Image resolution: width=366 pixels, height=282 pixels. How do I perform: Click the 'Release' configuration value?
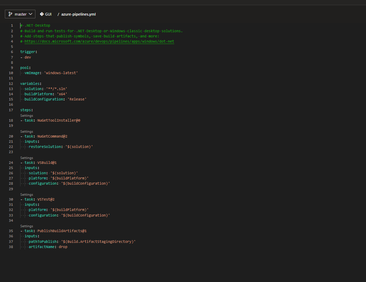click(77, 99)
